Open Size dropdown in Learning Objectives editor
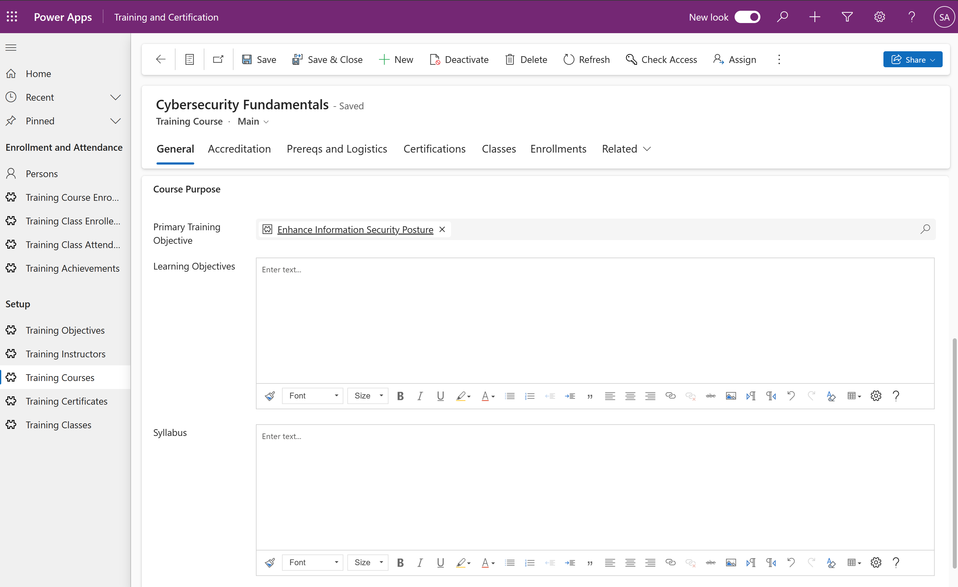958x587 pixels. point(368,396)
